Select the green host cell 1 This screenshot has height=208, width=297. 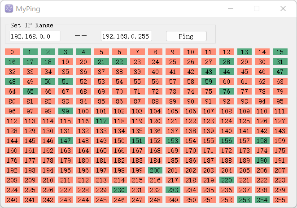[30, 52]
